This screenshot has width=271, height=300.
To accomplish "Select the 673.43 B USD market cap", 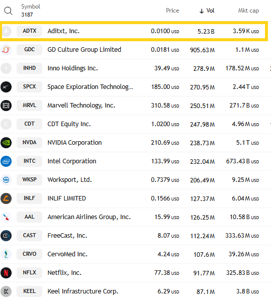I will [x=242, y=161].
